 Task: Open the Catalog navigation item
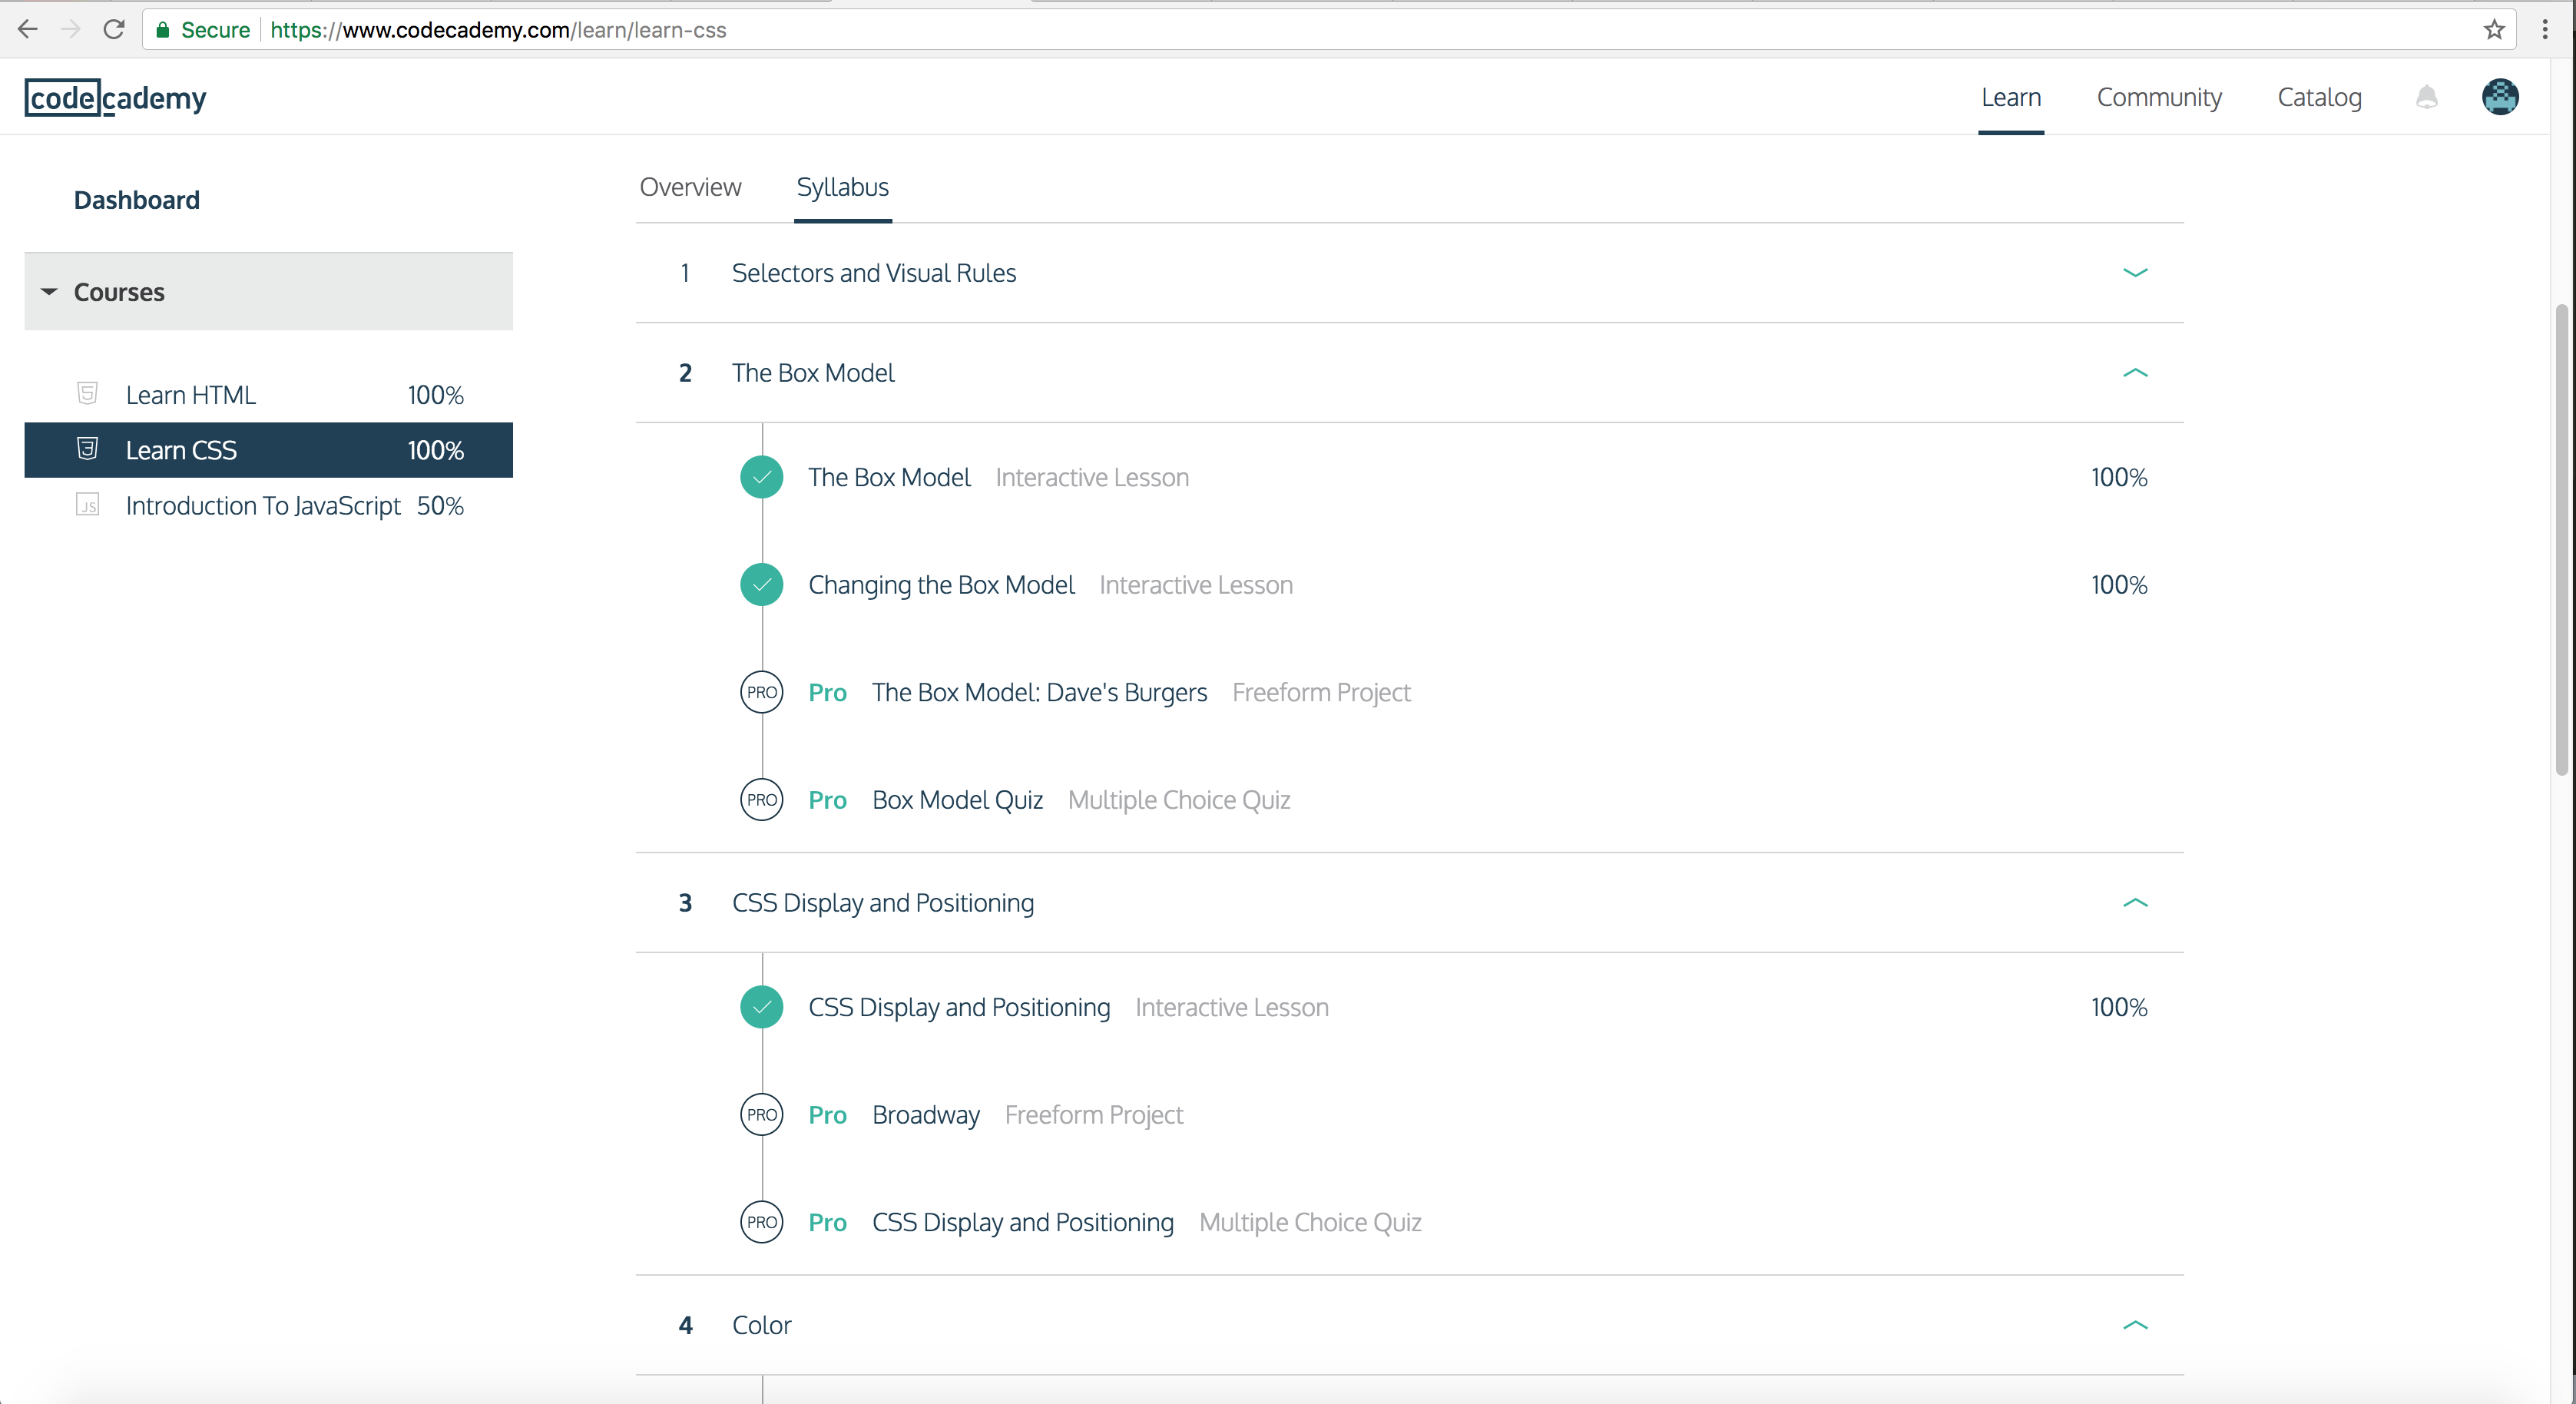click(x=2319, y=97)
